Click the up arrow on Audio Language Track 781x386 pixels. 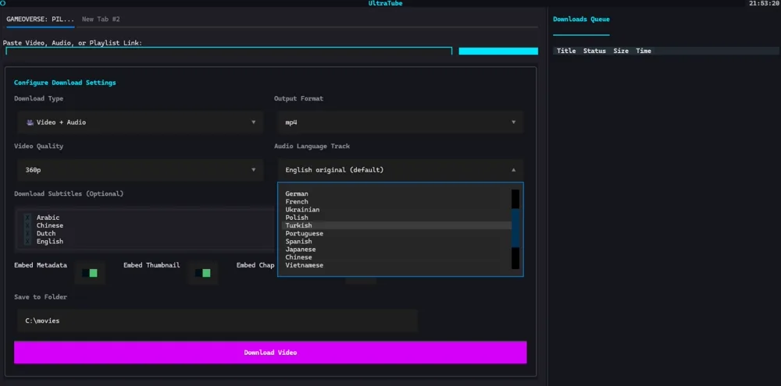pyautogui.click(x=514, y=170)
